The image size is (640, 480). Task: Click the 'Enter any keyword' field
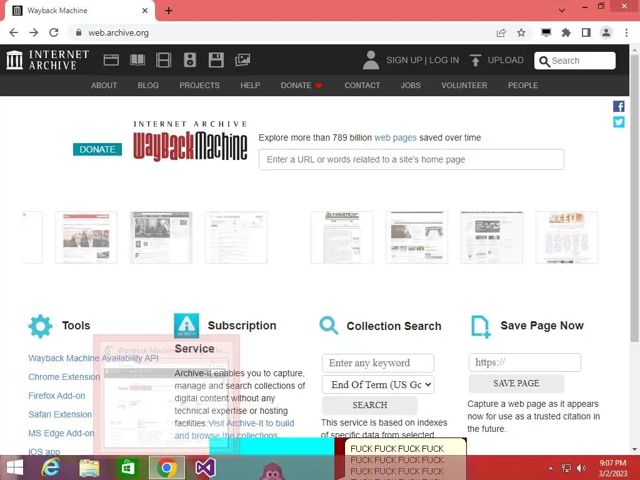[378, 363]
